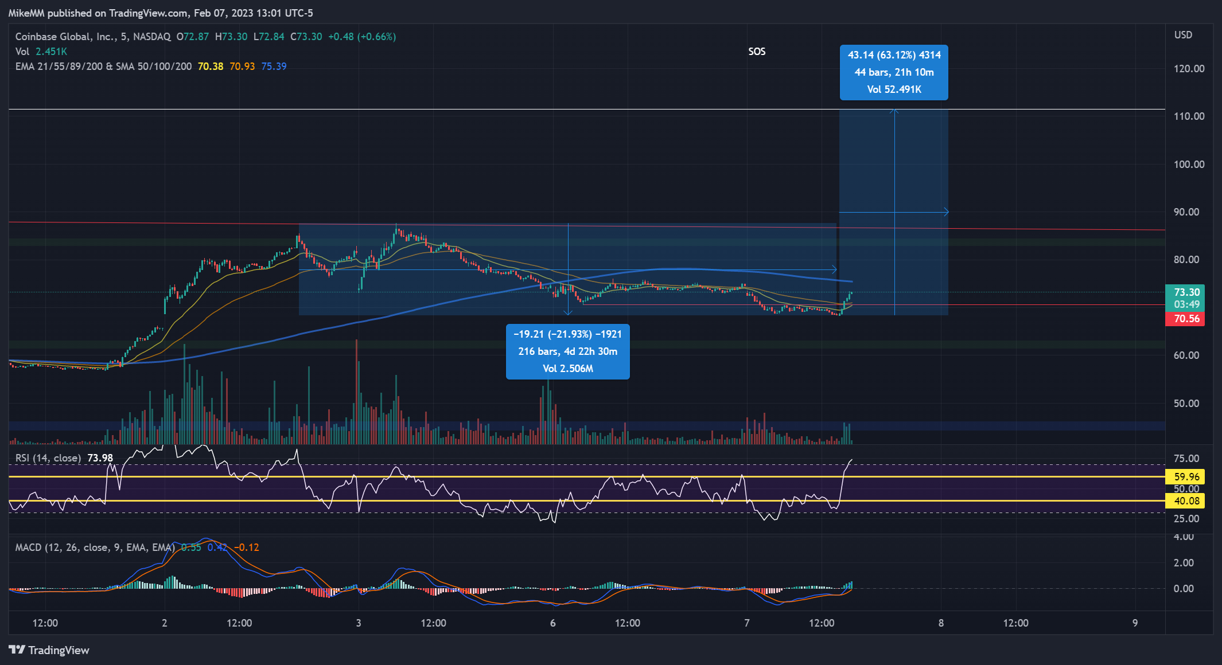Click the date label 7 on time axis
This screenshot has width=1222, height=665.
[746, 623]
